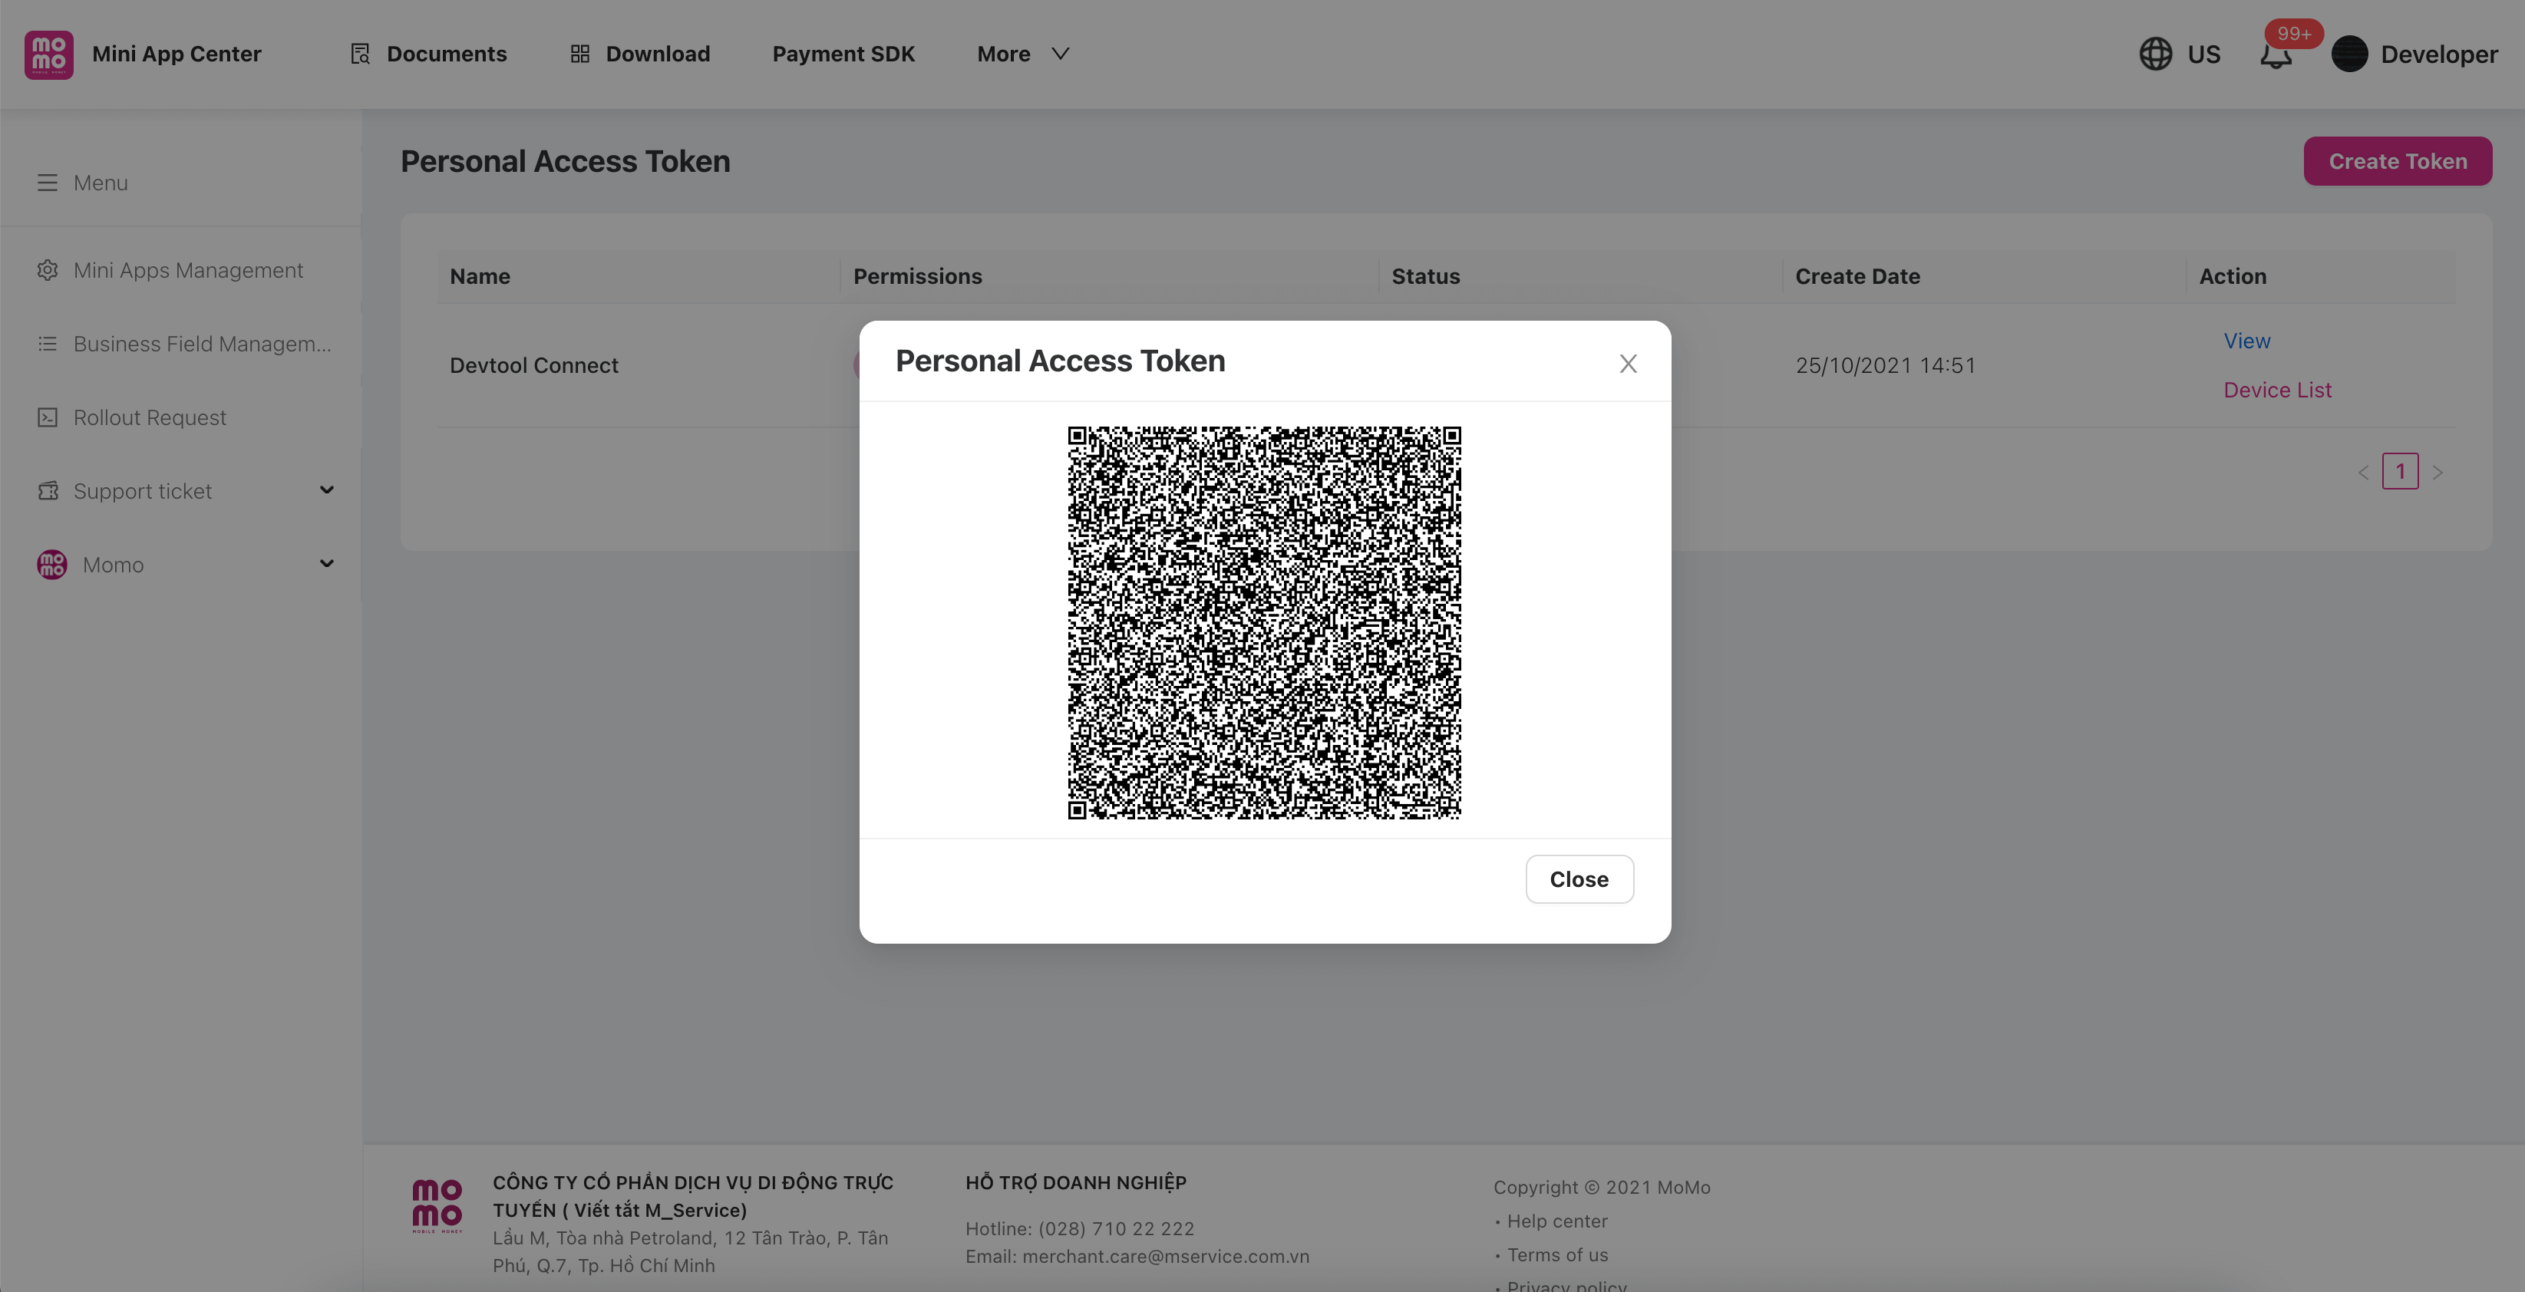The height and width of the screenshot is (1292, 2525).
Task: Click the Developer profile avatar
Action: tap(2348, 54)
